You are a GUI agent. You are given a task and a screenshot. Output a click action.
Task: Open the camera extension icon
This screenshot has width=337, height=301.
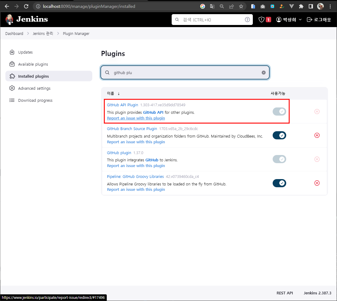coord(263,6)
